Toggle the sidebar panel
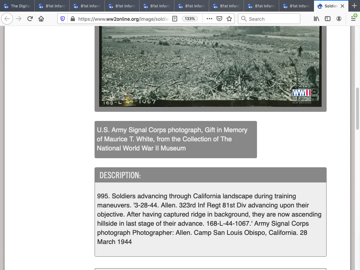This screenshot has width=360, height=270. point(328,19)
